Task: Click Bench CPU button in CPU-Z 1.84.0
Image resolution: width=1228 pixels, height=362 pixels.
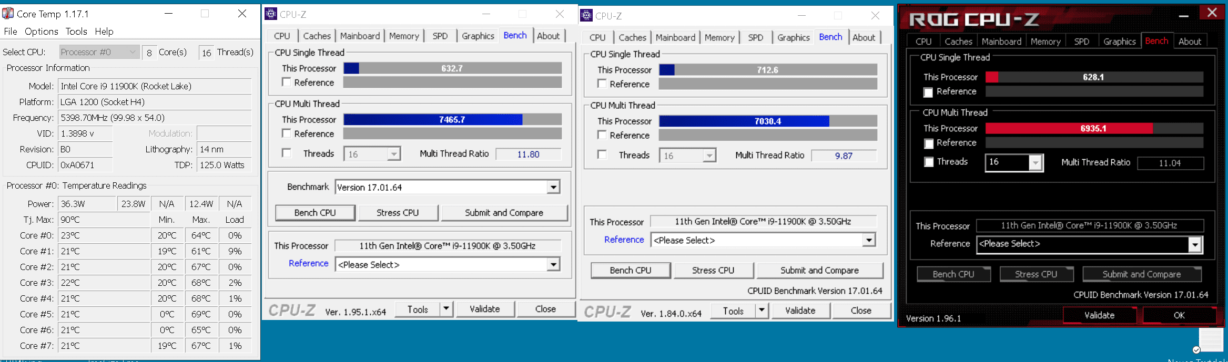Action: coord(631,270)
